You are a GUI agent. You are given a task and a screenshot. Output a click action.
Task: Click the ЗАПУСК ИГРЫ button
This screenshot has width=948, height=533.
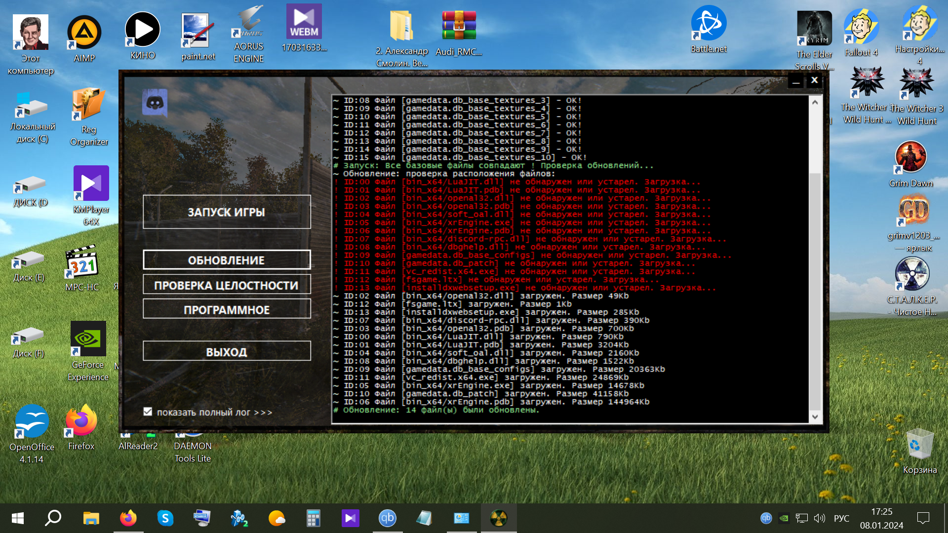pyautogui.click(x=227, y=212)
